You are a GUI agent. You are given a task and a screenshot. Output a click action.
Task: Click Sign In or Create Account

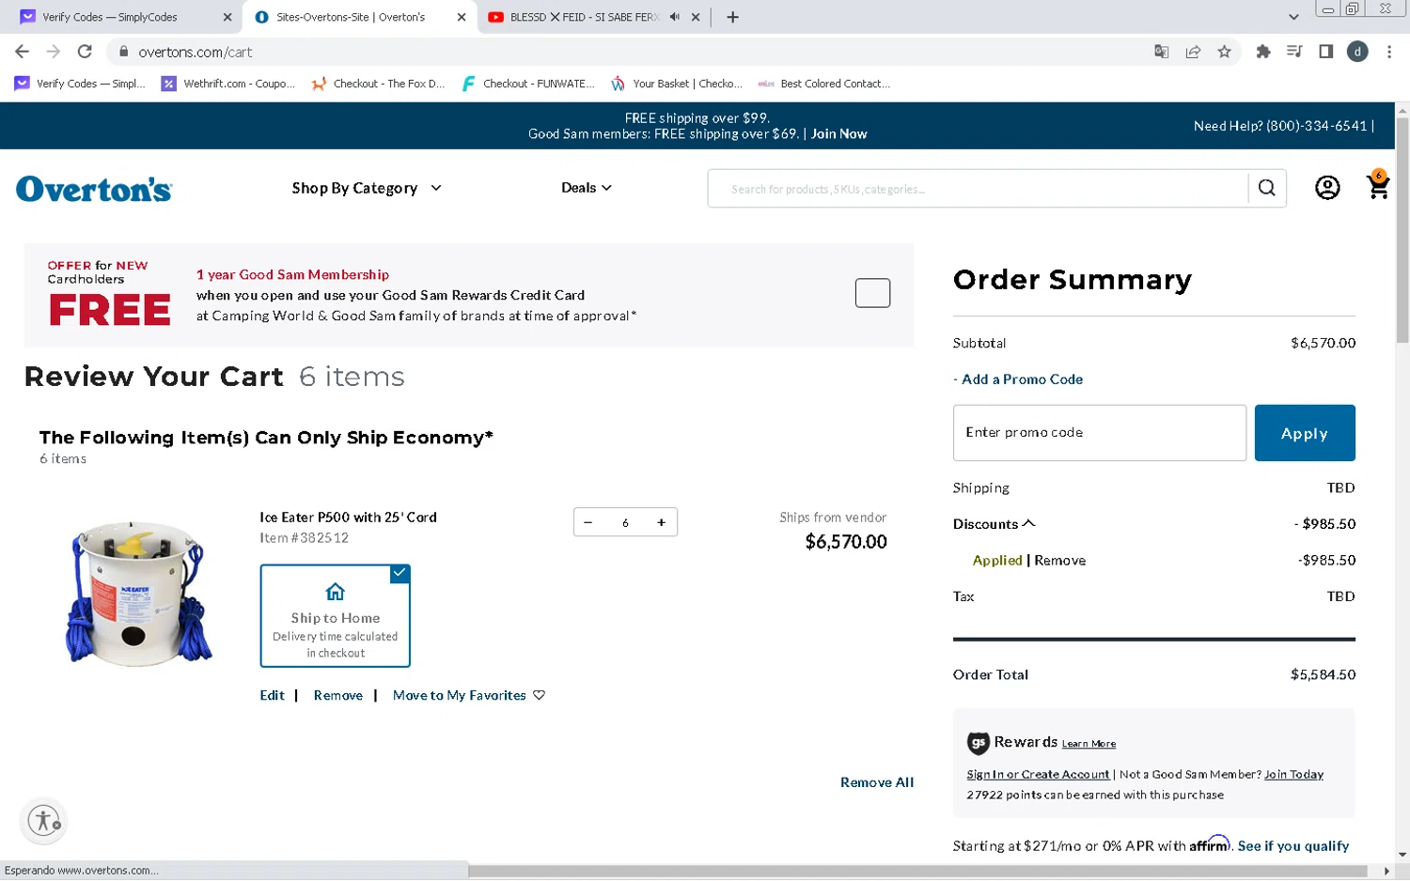[1038, 775]
